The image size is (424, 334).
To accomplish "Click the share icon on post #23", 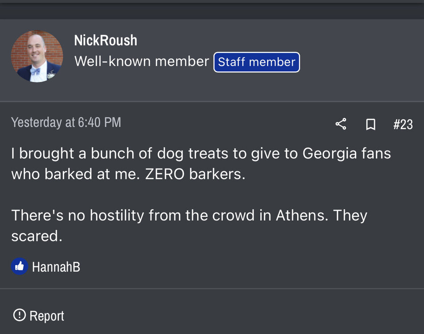I will pyautogui.click(x=341, y=124).
